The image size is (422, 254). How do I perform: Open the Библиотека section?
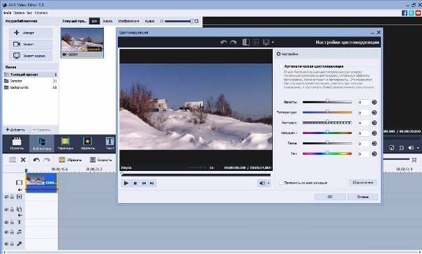pos(42,143)
